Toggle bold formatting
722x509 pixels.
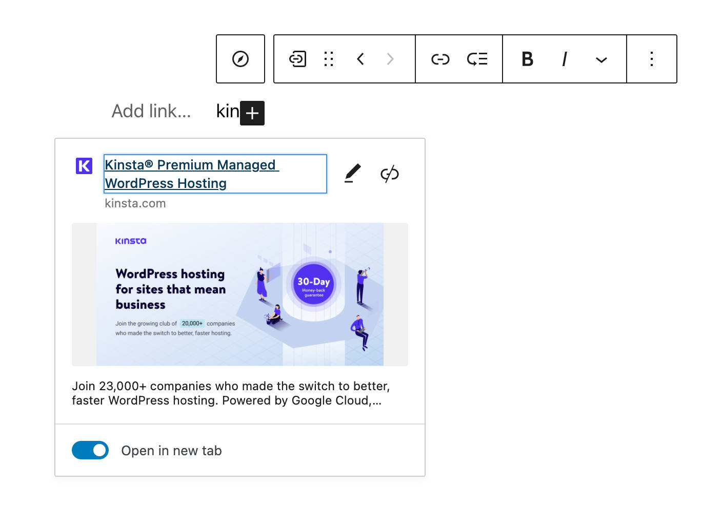click(x=527, y=59)
